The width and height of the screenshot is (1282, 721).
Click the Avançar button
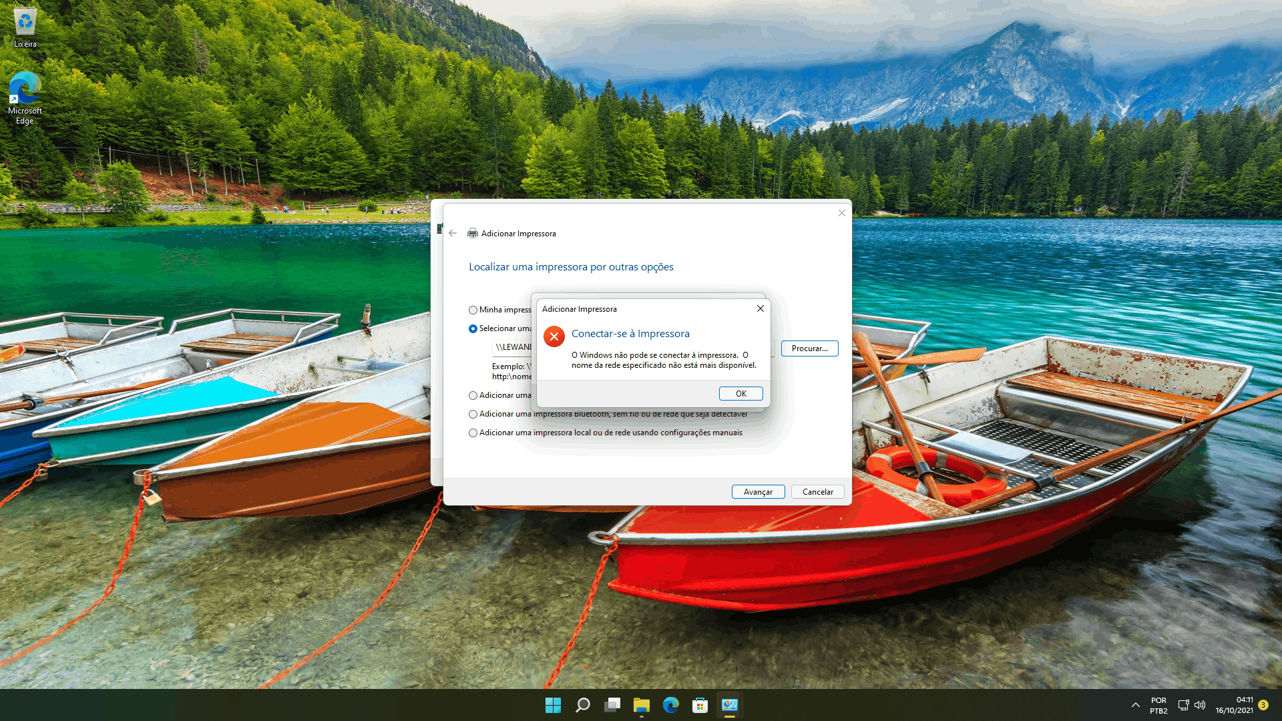(x=758, y=492)
